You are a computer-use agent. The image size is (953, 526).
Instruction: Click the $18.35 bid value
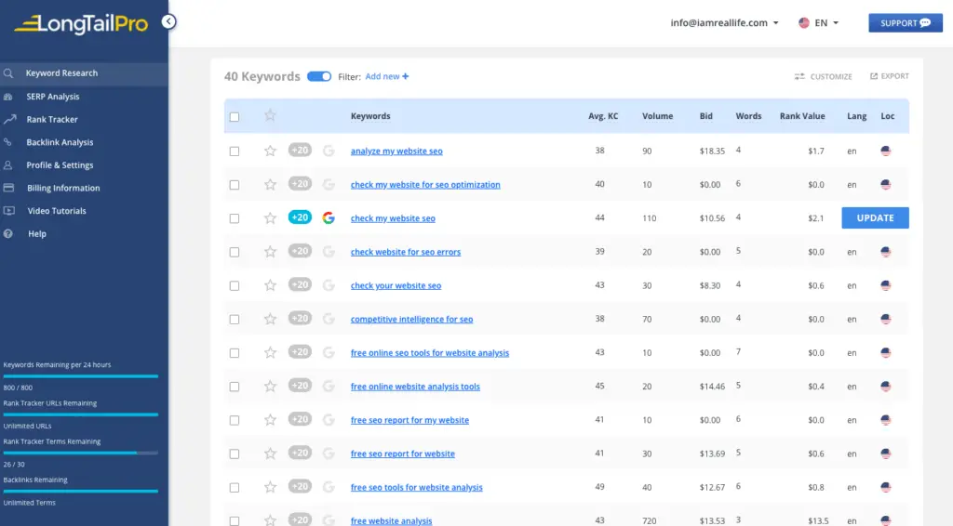(712, 151)
